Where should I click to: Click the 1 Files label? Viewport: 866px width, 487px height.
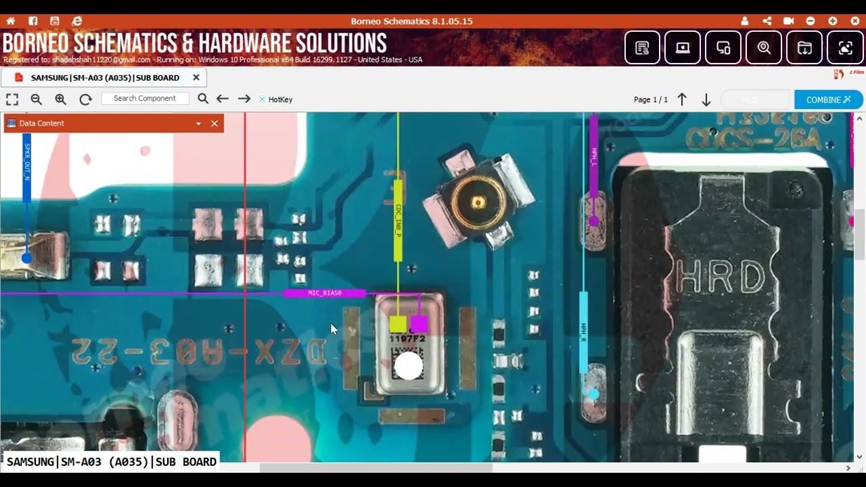[x=857, y=72]
